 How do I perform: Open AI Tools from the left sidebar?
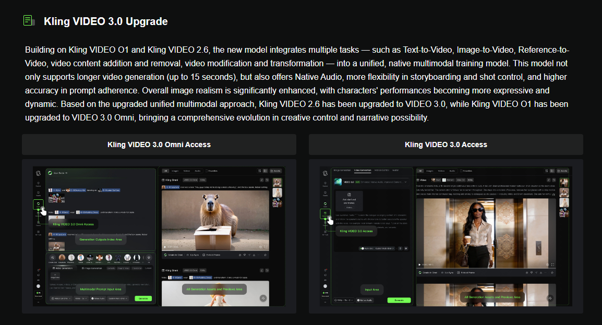click(38, 232)
